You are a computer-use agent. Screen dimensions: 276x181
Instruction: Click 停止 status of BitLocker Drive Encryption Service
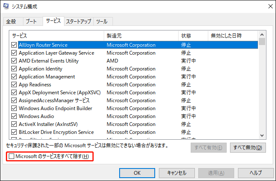pyautogui.click(x=186, y=132)
